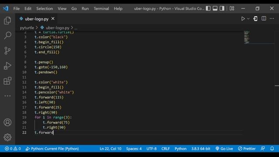Click code line t.goto(-150,160)

51,67
